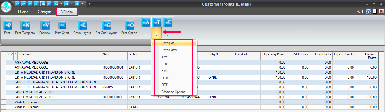Click the EntryNo column header
Image resolution: width=385 pixels, height=112 pixels.
[x=221, y=56]
